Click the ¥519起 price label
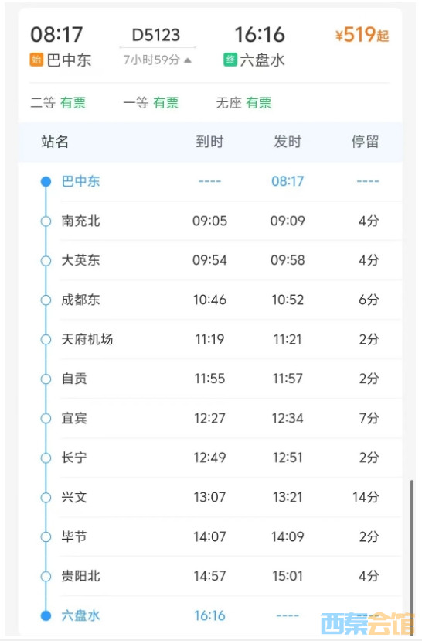The height and width of the screenshot is (641, 422). (362, 35)
